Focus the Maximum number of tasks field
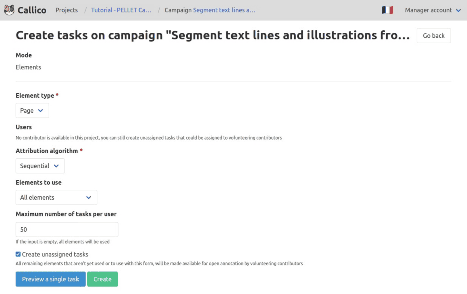This screenshot has height=294, width=467. [67, 230]
